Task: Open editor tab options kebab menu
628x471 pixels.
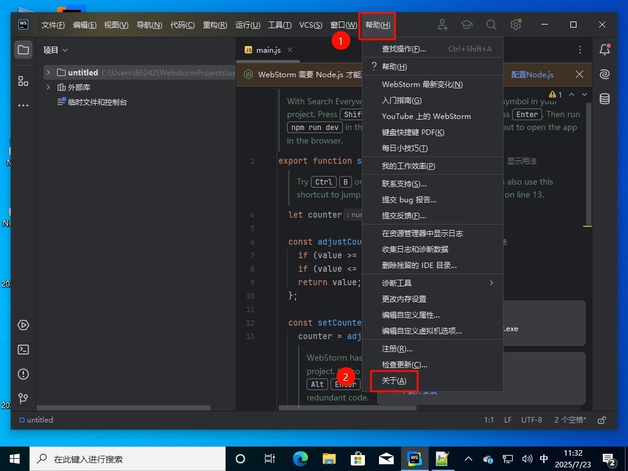Action: 580,50
